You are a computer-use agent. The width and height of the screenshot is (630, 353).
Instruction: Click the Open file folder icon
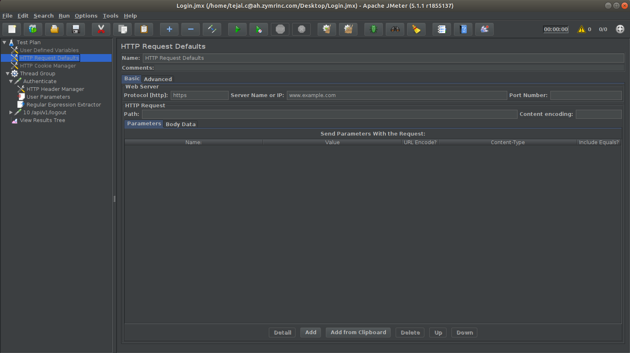coord(55,29)
